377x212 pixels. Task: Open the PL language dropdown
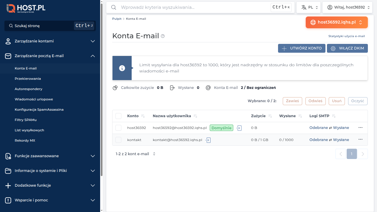309,7
